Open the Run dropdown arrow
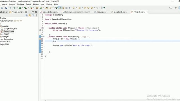 [x=22, y=8]
